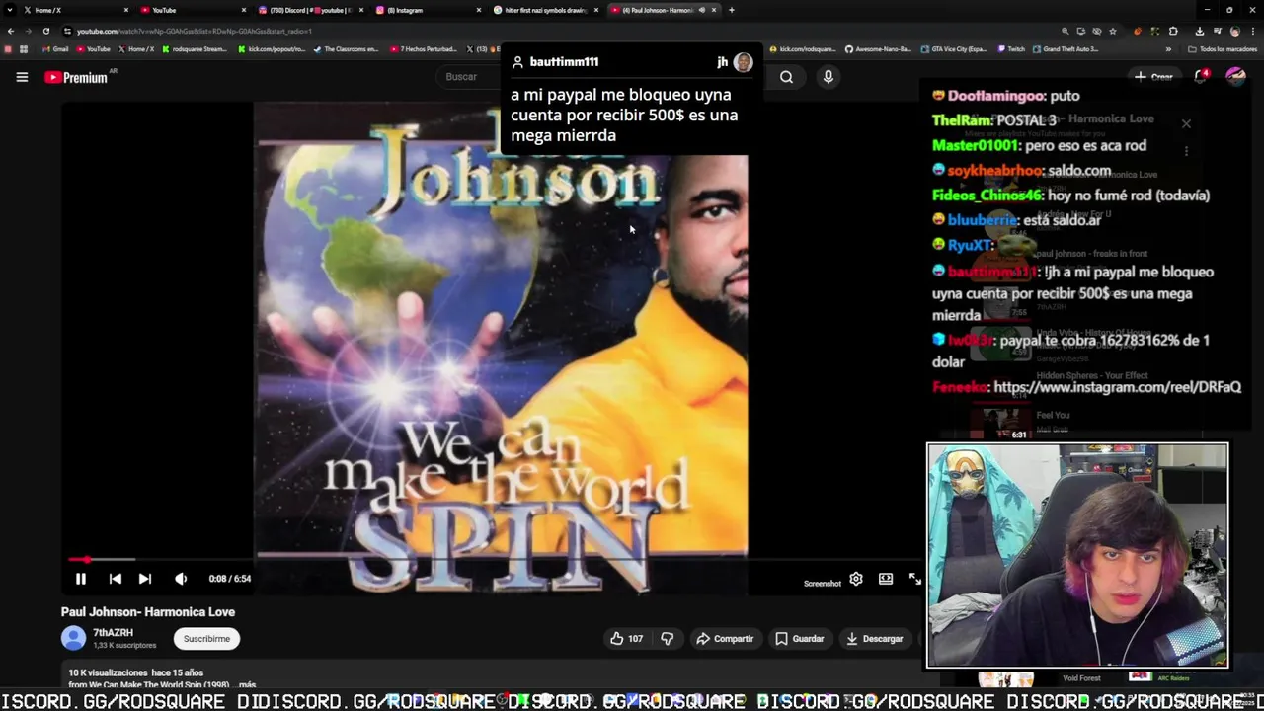
Task: Go back in browser history
Action: coord(11,31)
